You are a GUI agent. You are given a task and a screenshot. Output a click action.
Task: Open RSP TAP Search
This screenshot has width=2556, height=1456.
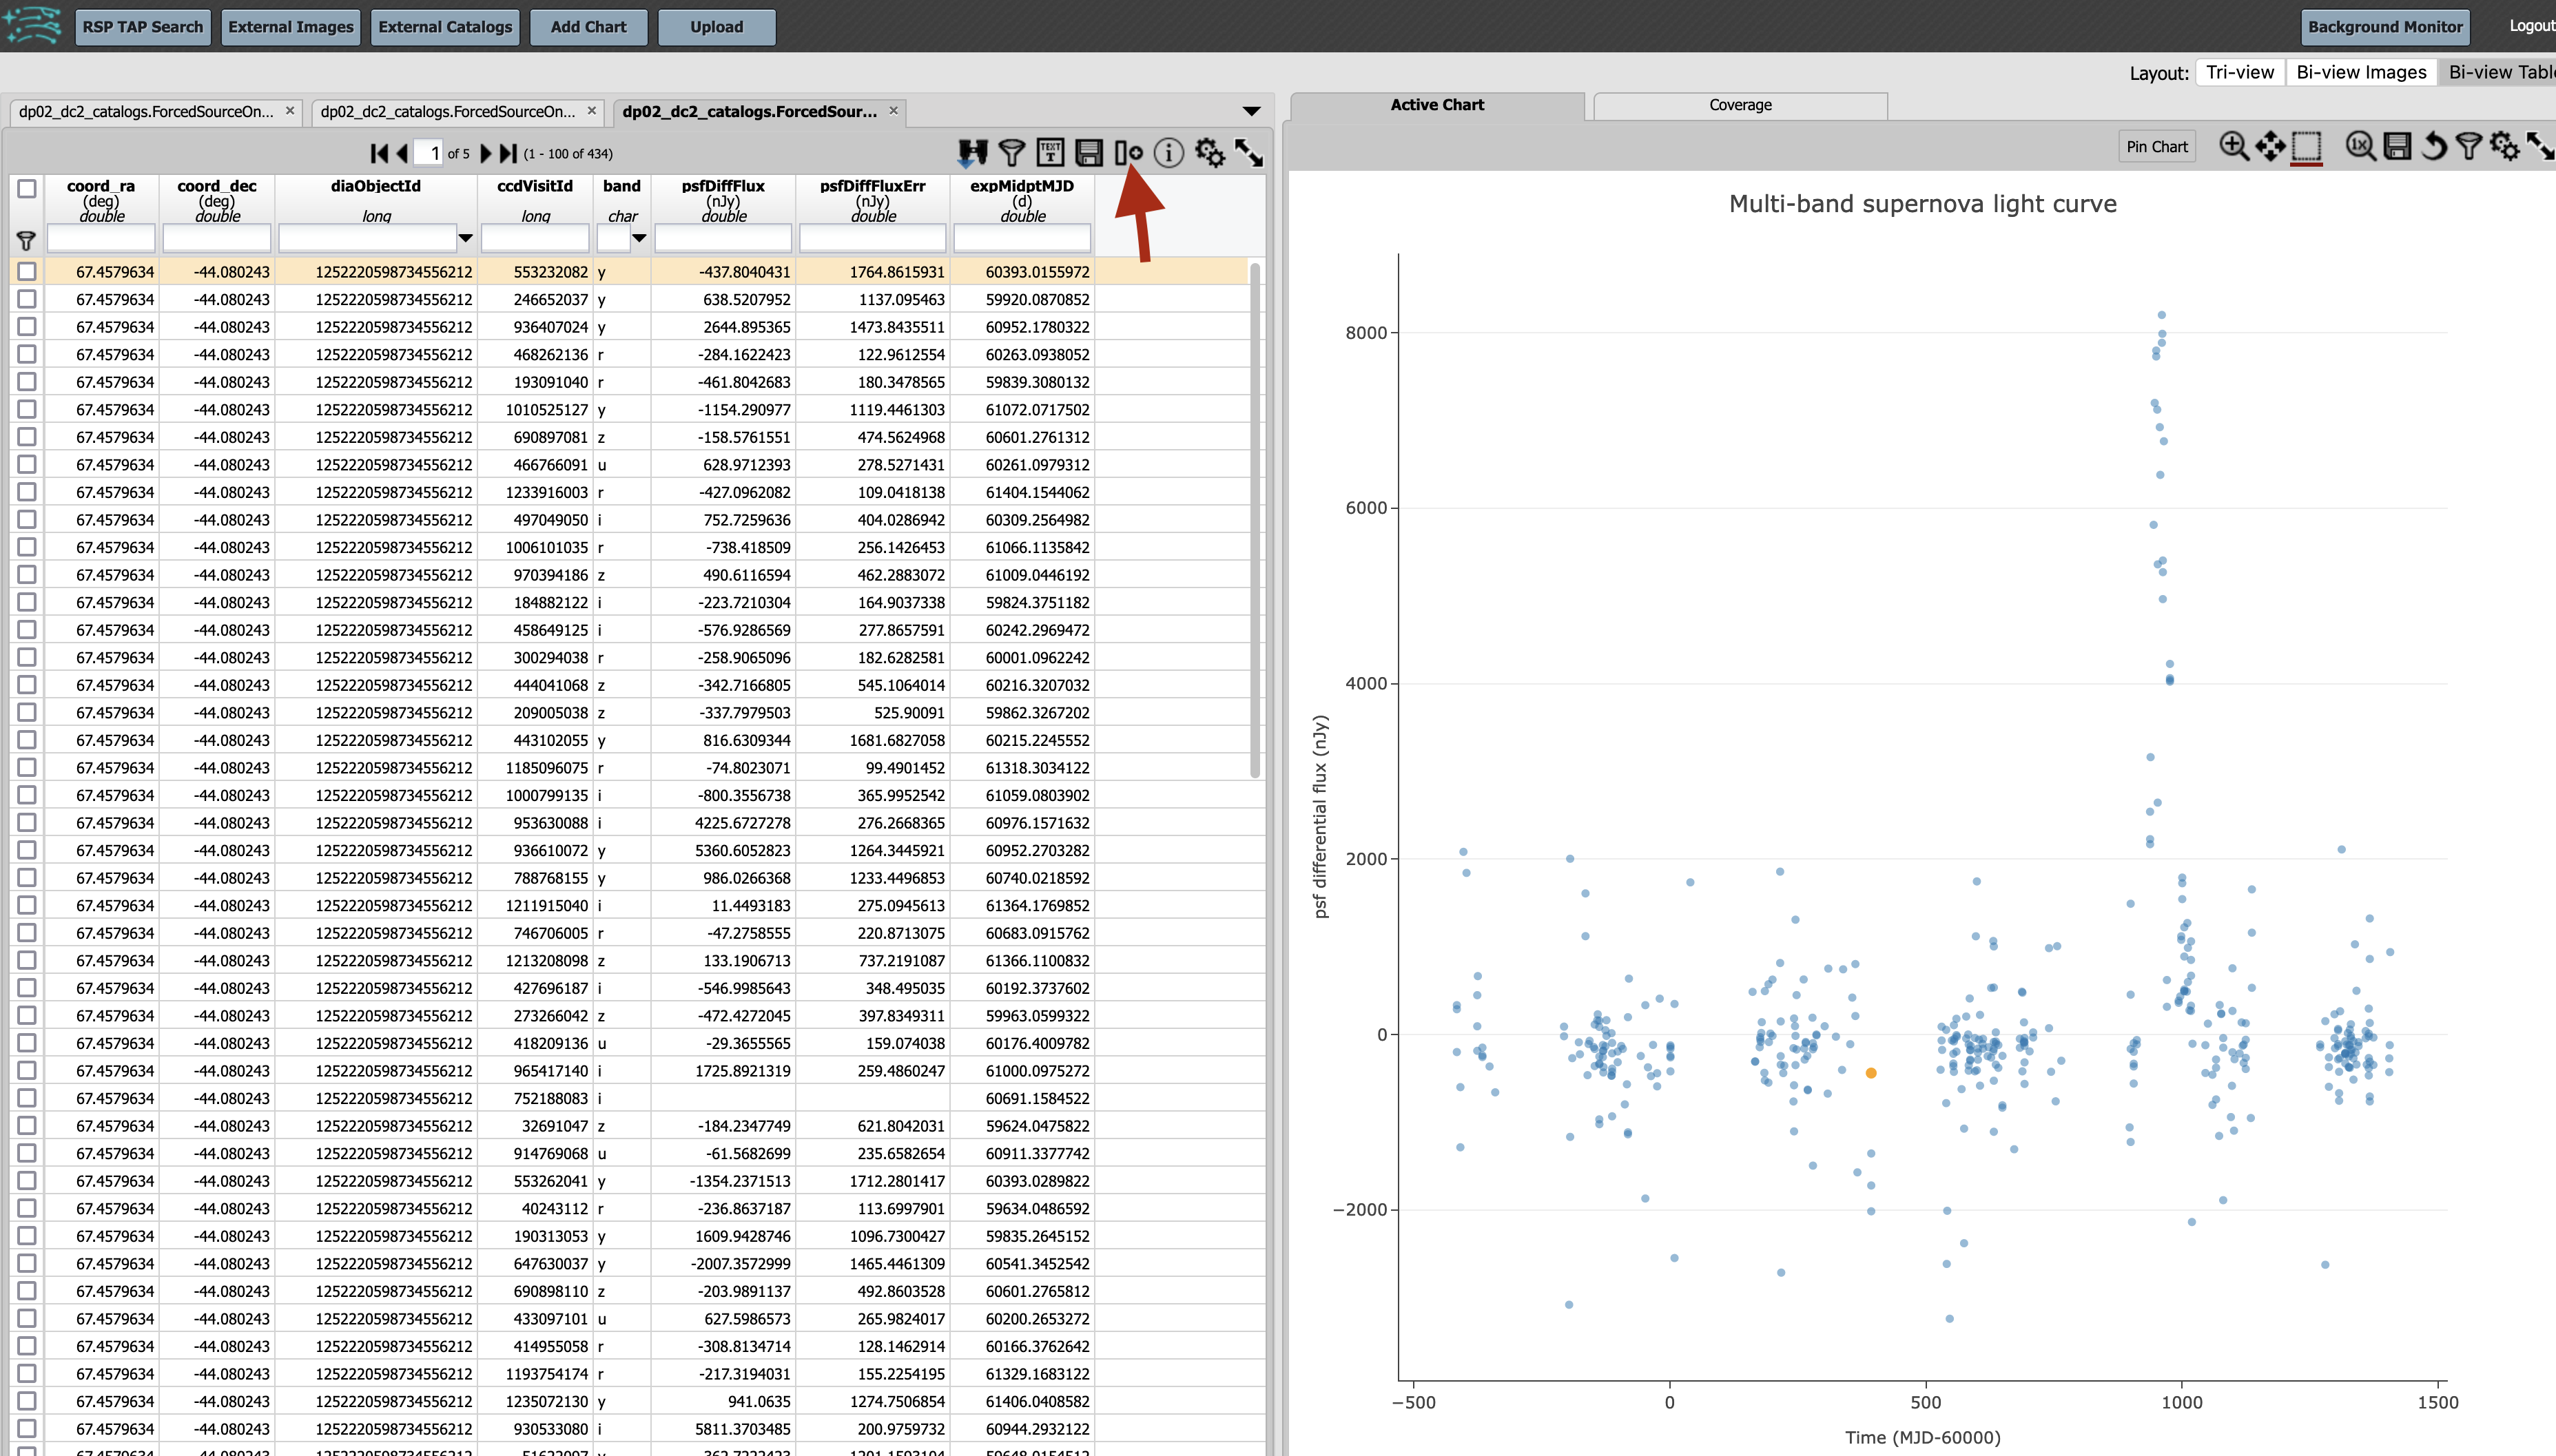point(142,27)
